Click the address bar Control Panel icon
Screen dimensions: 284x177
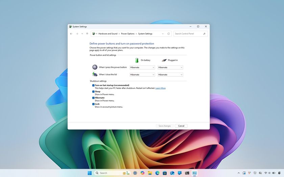click(94, 34)
